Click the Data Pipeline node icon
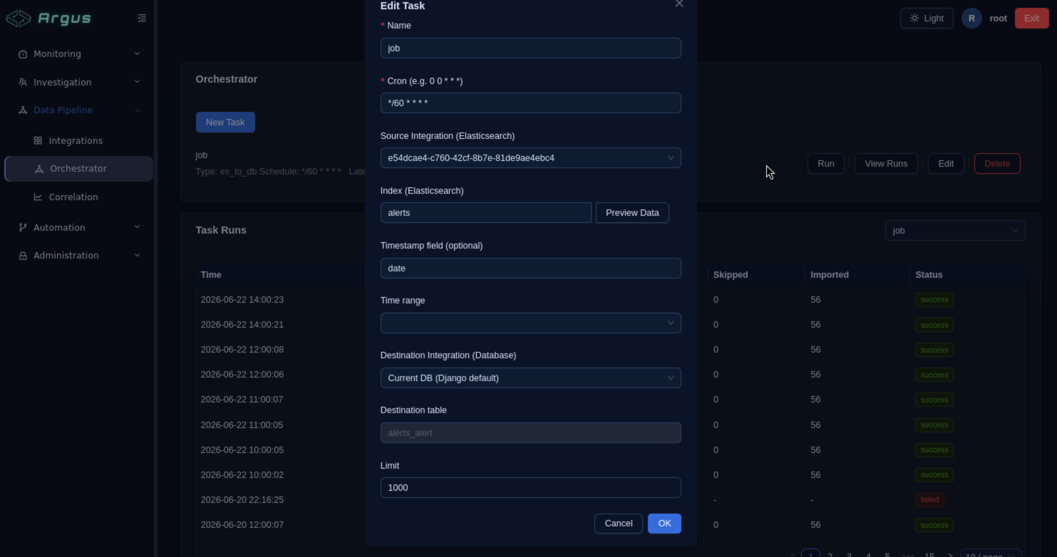Screen dimensions: 1057x557 23,110
